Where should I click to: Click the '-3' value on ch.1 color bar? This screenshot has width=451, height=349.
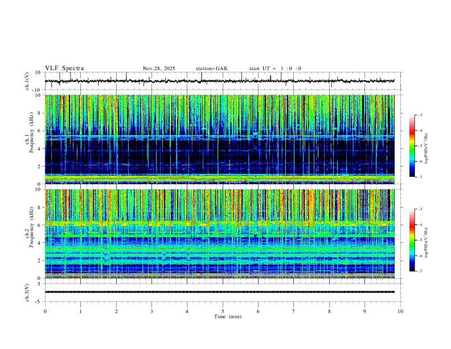coord(420,115)
